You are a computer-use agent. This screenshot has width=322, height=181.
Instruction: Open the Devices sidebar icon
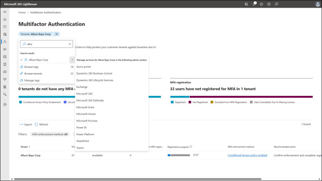(x=5, y=49)
